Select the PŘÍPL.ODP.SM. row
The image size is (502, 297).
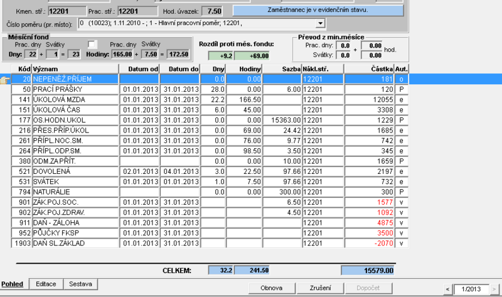pyautogui.click(x=210, y=151)
